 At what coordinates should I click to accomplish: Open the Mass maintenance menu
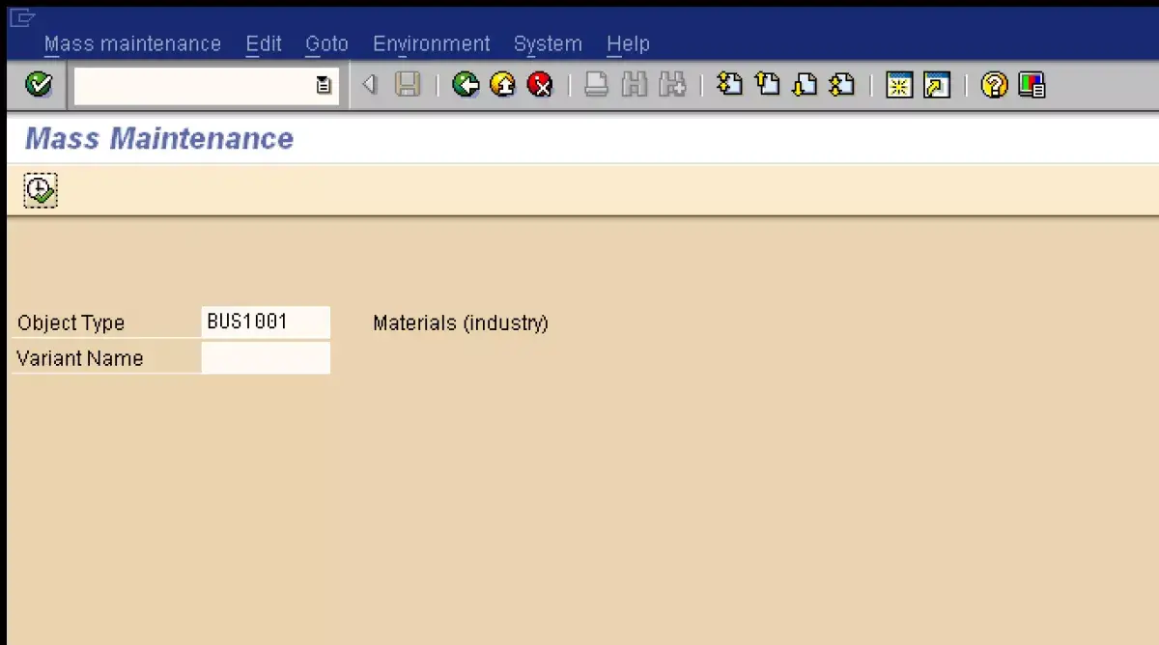pyautogui.click(x=132, y=43)
